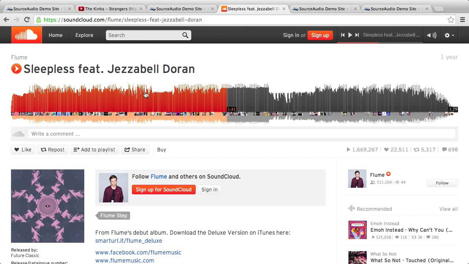Add the track to a playlist

click(95, 150)
